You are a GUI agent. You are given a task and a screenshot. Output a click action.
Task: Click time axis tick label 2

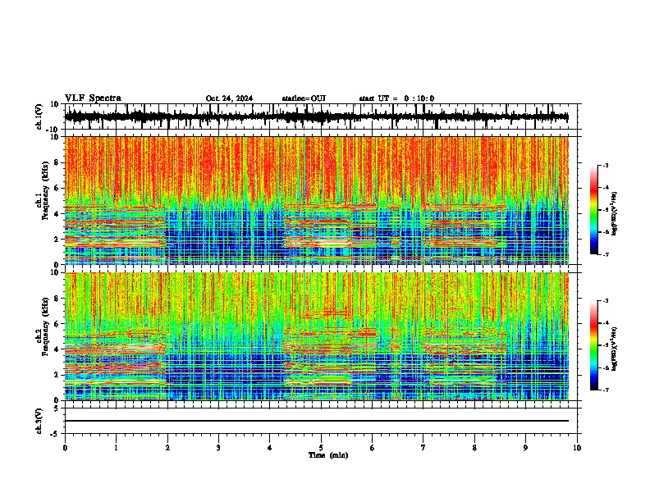pos(167,448)
